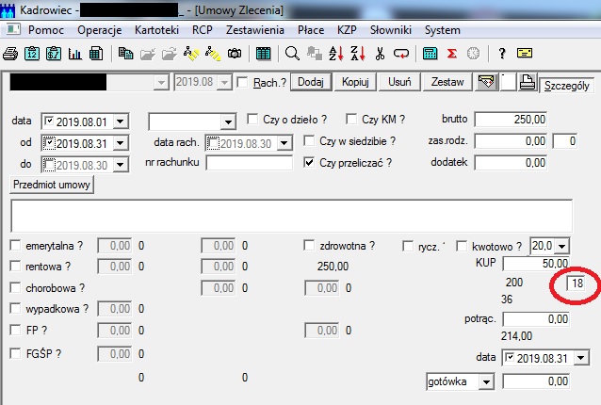Click the grayed overlapping squares icon

point(315,54)
